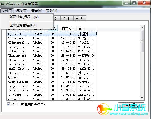Select the dllhost.exe process row
The height and width of the screenshot is (119, 151).
point(52,51)
